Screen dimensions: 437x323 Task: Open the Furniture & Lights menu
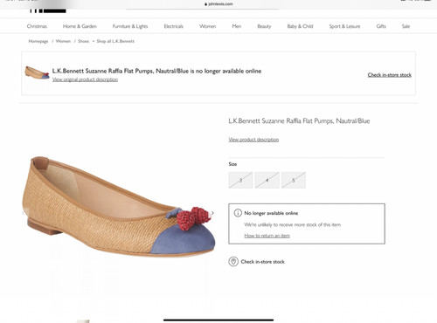[130, 26]
